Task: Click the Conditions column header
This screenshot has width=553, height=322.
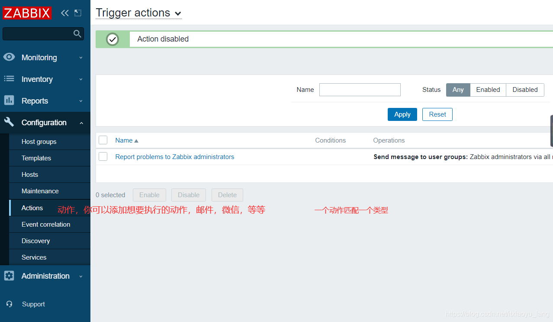Action: coord(330,140)
